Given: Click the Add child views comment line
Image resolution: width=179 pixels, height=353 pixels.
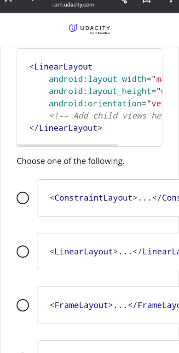Looking at the screenshot, I should [105, 116].
